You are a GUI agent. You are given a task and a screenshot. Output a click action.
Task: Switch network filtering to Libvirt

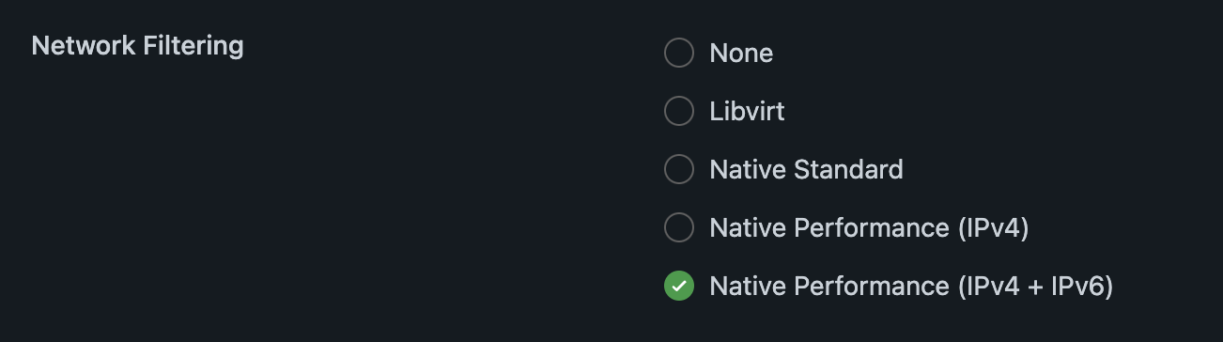tap(679, 111)
